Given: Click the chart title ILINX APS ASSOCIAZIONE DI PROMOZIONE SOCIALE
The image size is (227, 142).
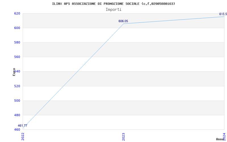Looking at the screenshot, I should pos(113,4).
